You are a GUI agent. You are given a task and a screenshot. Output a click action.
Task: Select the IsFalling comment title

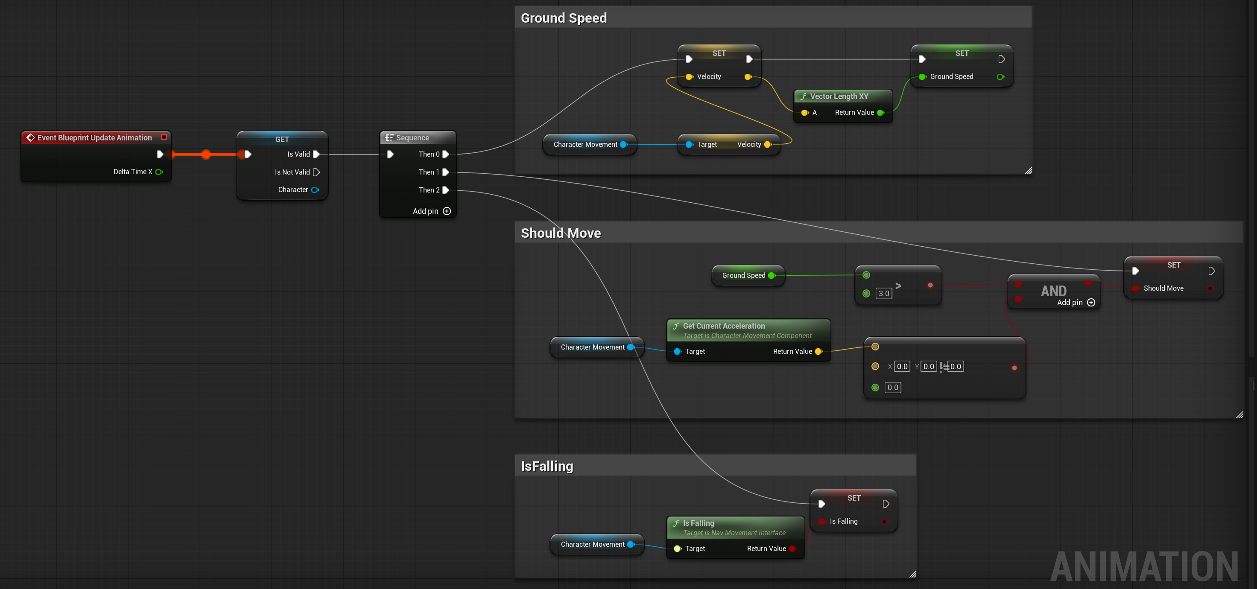pos(547,466)
